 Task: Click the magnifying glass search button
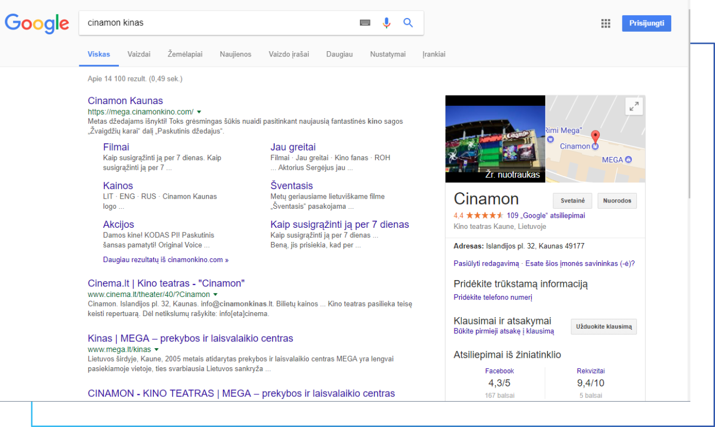click(408, 23)
